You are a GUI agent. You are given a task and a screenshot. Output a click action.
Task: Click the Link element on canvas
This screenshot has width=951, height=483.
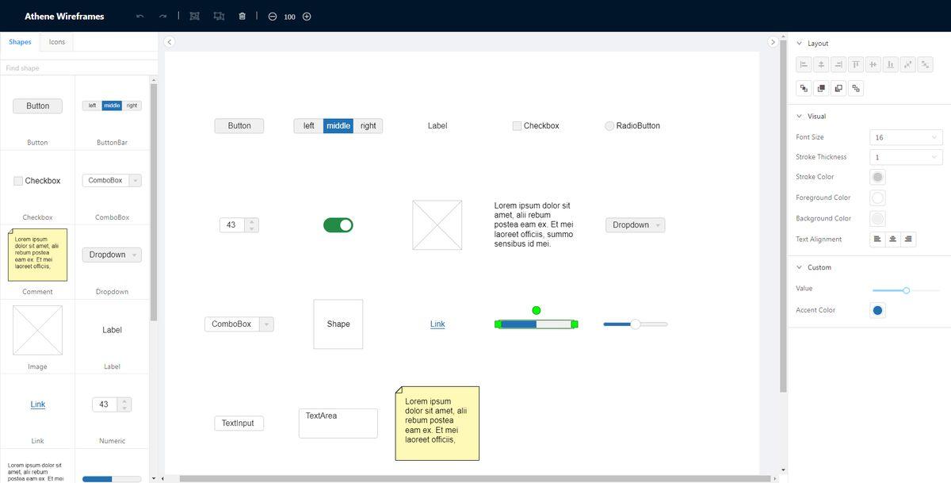pos(437,324)
